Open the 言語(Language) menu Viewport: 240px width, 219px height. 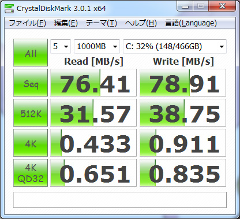[191, 23]
